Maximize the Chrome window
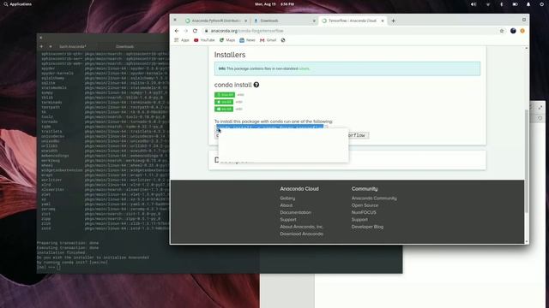Image resolution: width=549 pixels, height=308 pixels. tap(524, 20)
